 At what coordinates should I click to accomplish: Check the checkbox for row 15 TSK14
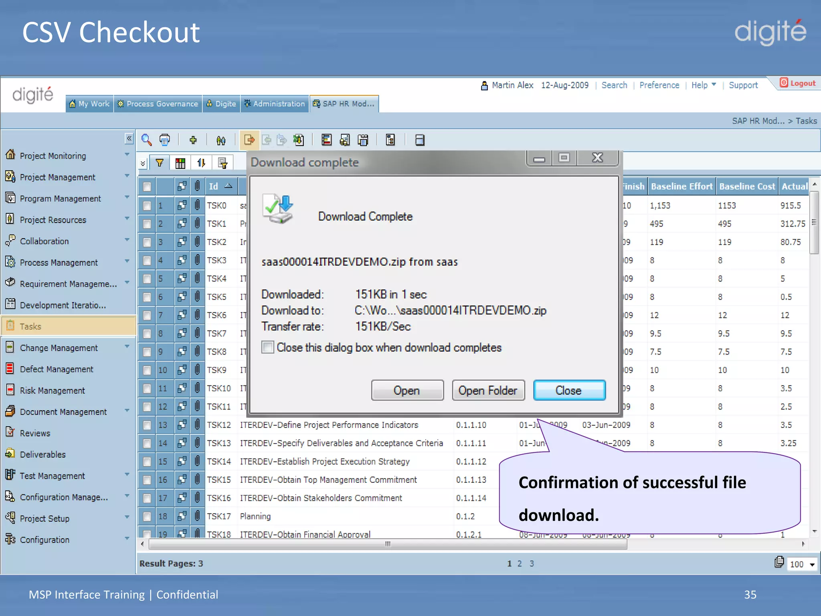click(147, 462)
